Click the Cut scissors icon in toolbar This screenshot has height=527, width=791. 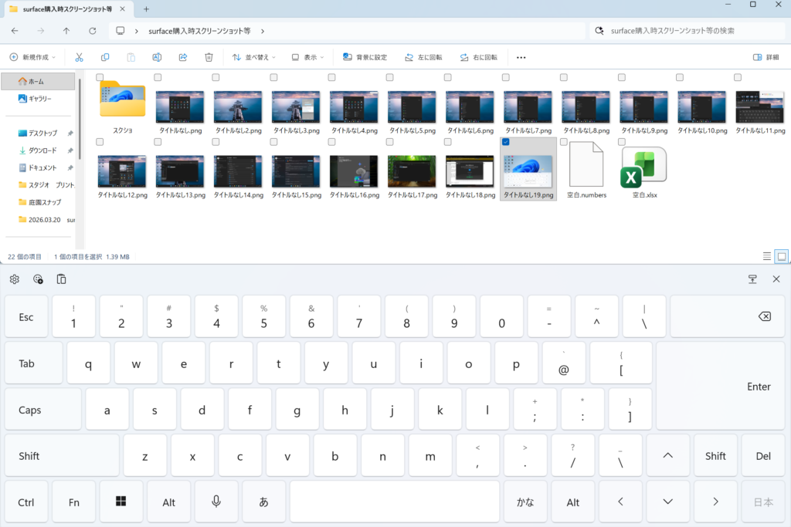[x=79, y=57]
